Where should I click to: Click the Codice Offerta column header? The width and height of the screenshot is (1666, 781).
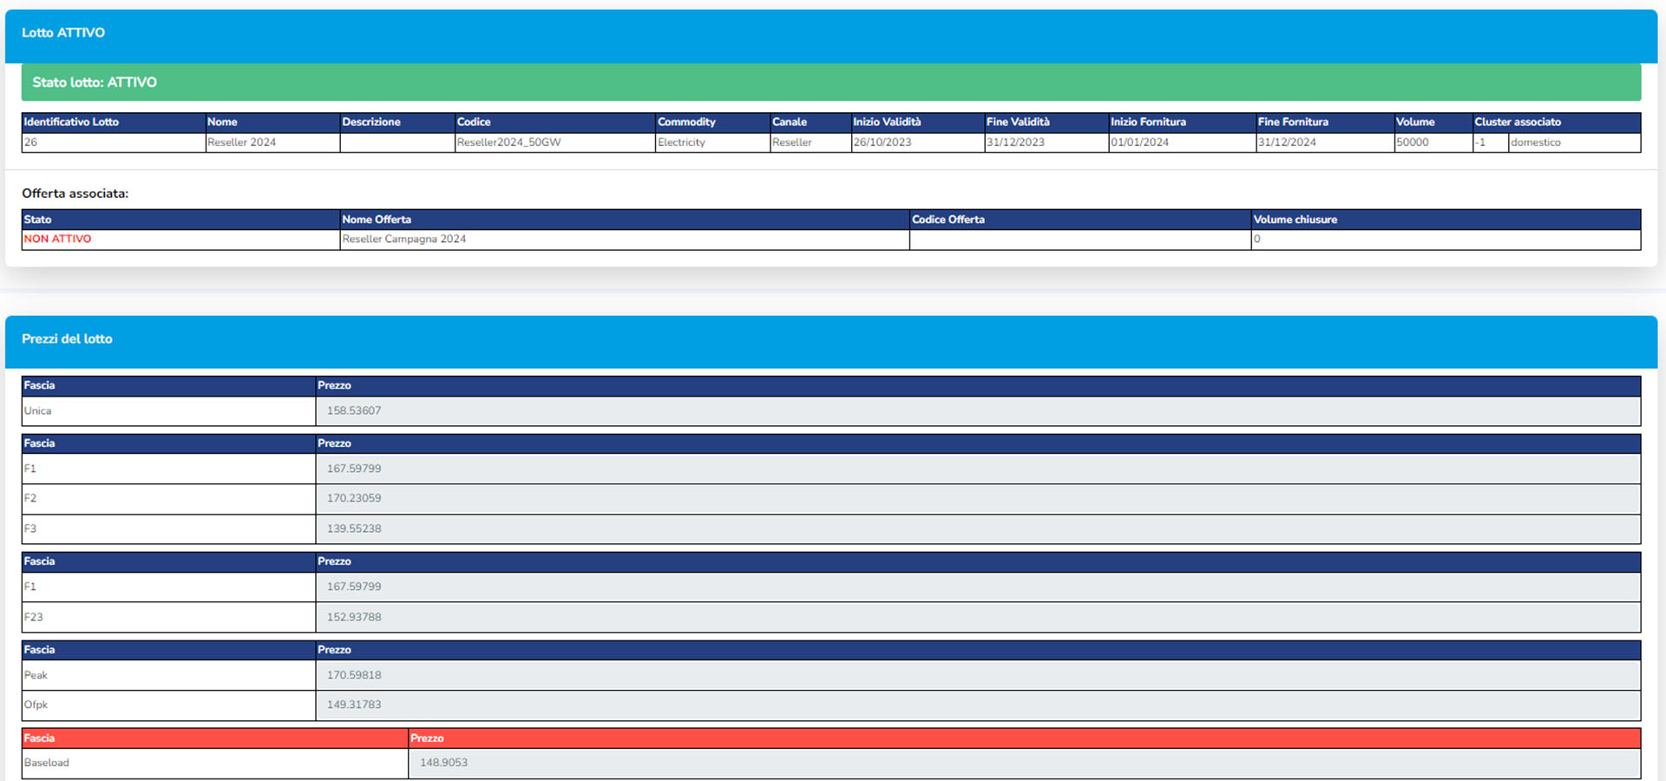click(x=948, y=220)
